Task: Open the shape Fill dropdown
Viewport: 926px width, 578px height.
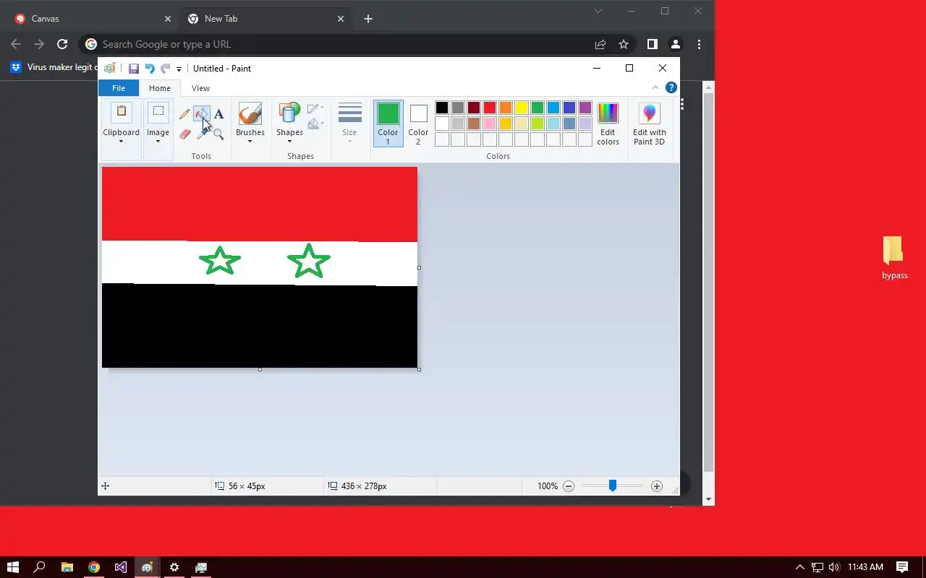Action: [315, 124]
